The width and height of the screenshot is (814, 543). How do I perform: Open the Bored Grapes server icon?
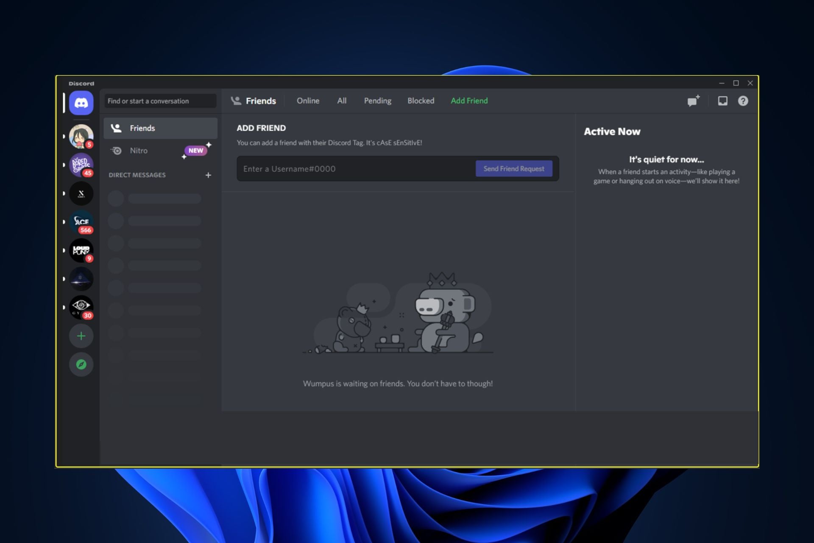pyautogui.click(x=81, y=165)
